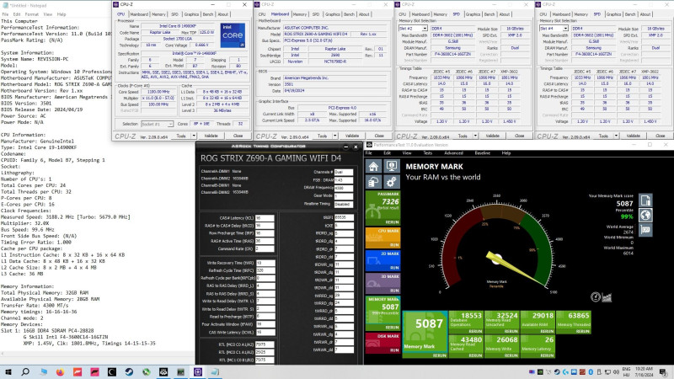Click tREFI value field in Timing Configurator
This screenshot has width=674, height=379.
(x=344, y=217)
